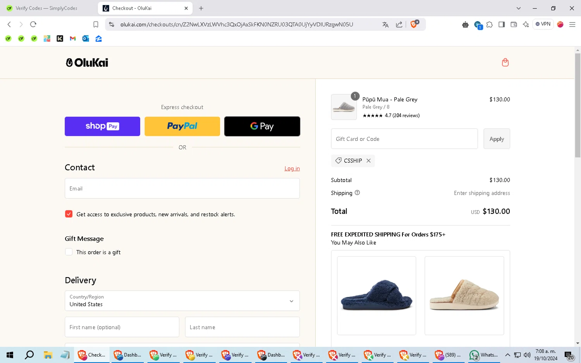Image resolution: width=581 pixels, height=363 pixels.
Task: Remove the CSSHIP discount code
Action: tap(368, 161)
